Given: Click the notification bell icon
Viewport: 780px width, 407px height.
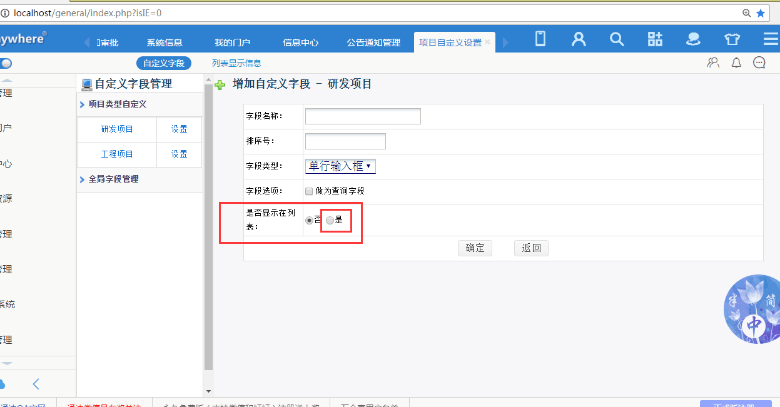Looking at the screenshot, I should tap(736, 63).
